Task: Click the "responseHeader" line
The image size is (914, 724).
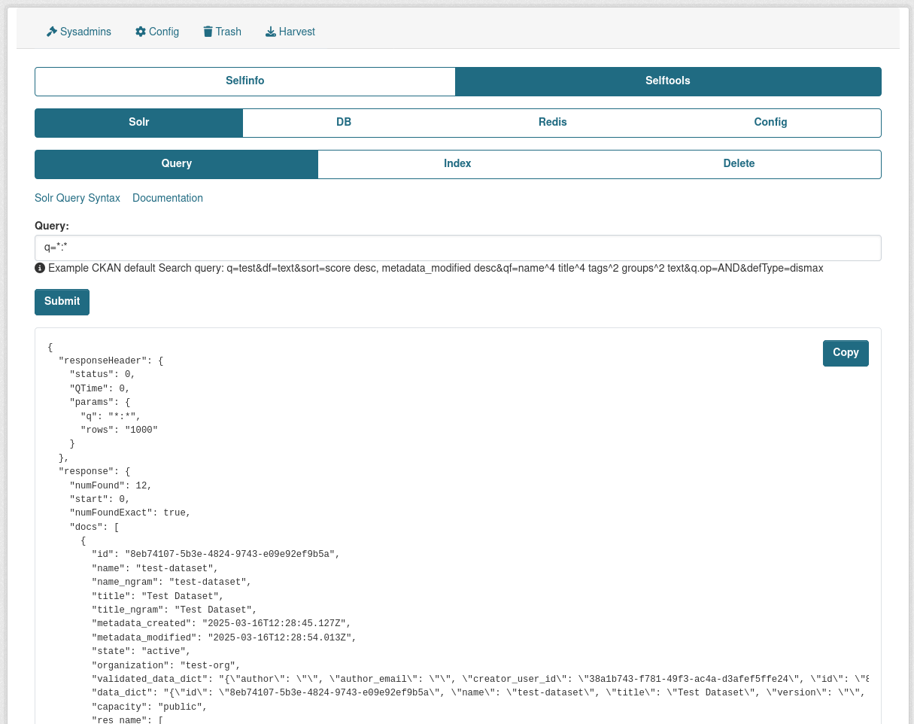Action: click(111, 360)
